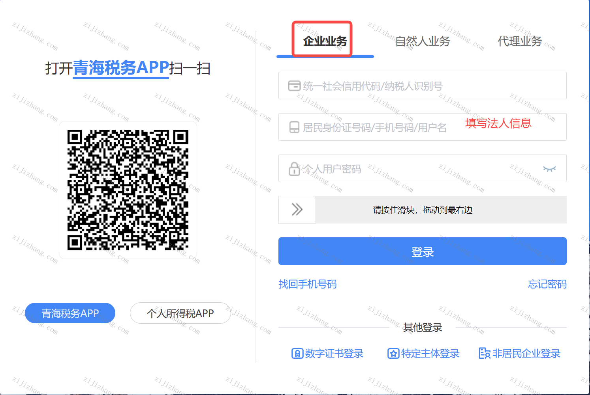Click the star icon for special entity login
The image size is (590, 395).
click(393, 354)
